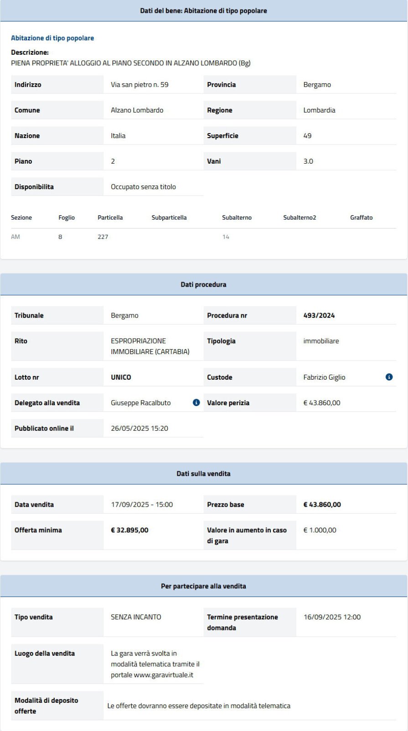This screenshot has width=408, height=731.
Task: Click deadline '16/09/2025 12:00'
Action: click(332, 617)
